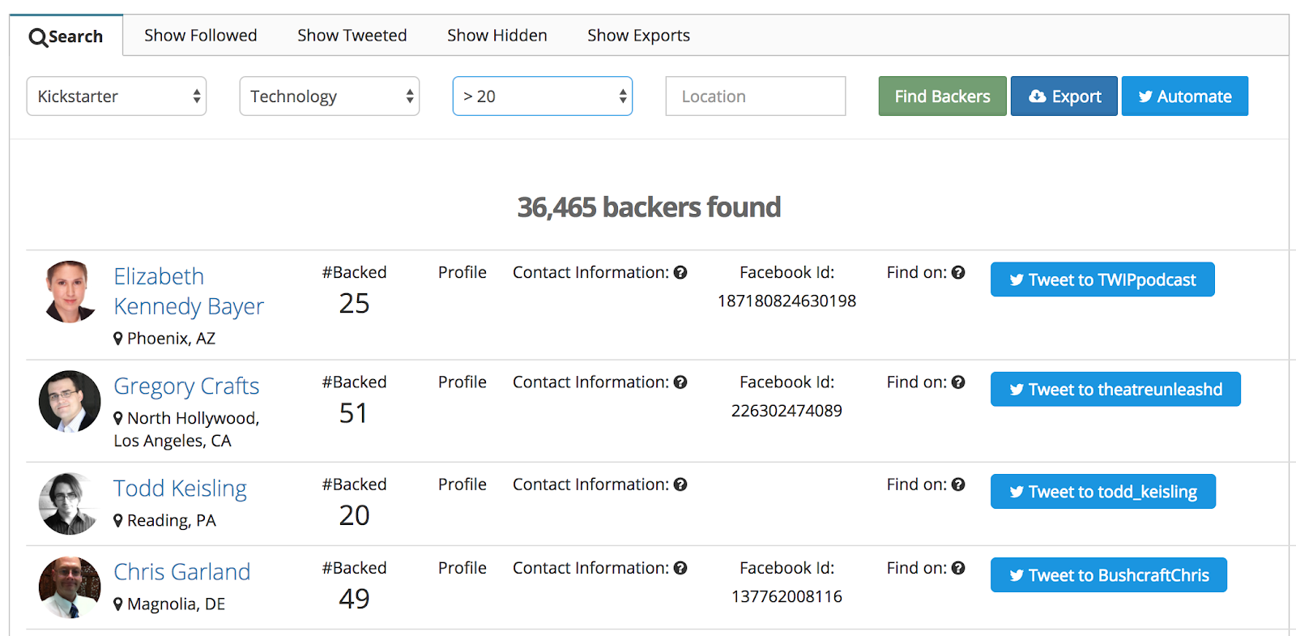Click the Export button

(x=1064, y=96)
